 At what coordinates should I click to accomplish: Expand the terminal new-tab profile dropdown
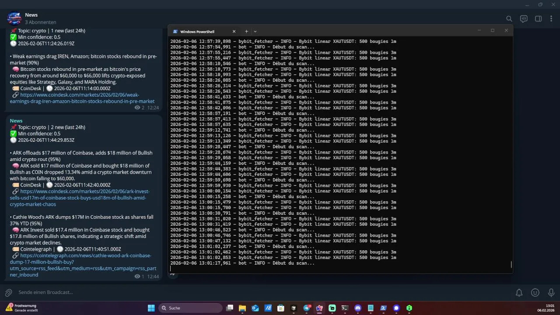pyautogui.click(x=255, y=31)
